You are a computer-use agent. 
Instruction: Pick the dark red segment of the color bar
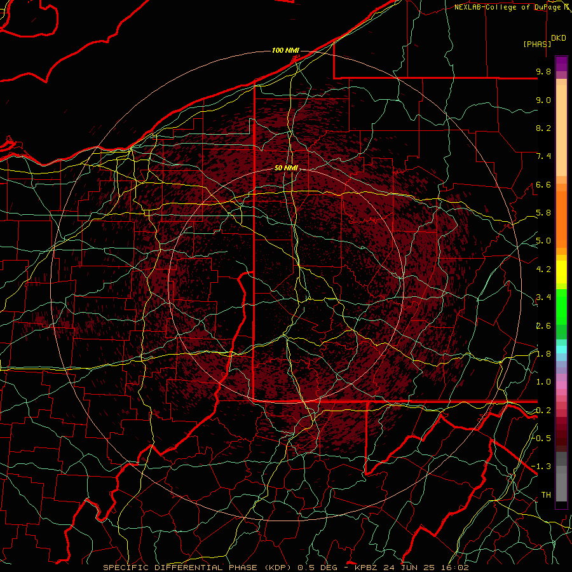coord(561,435)
